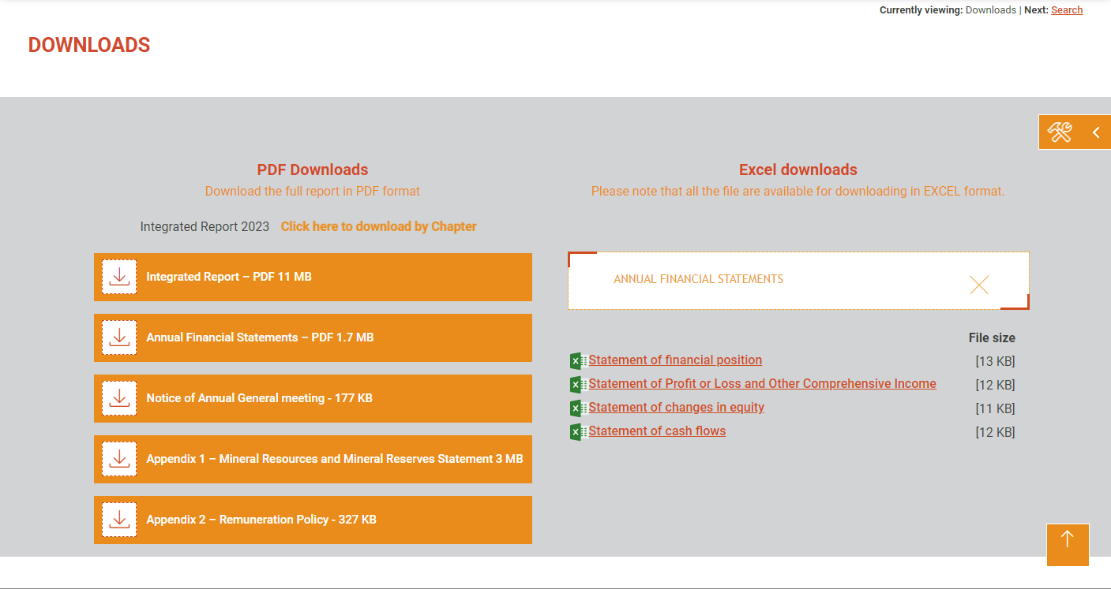Click download icon beside Appendix 2 Remuneration Policy

point(119,520)
